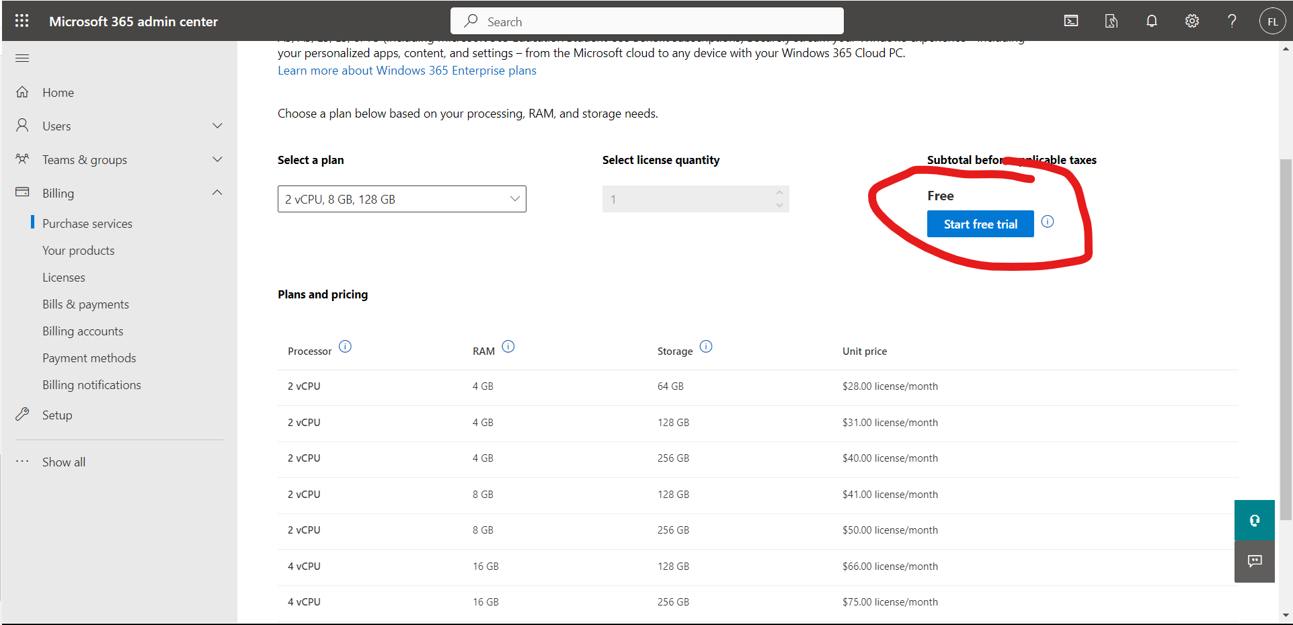Open the app launcher waffle icon
1293x625 pixels.
tap(22, 21)
